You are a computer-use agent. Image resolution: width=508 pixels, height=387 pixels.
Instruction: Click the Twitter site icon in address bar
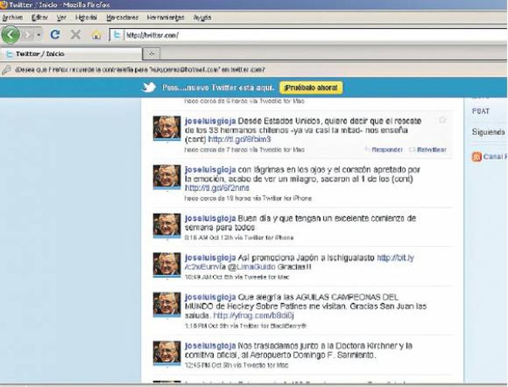pos(117,35)
